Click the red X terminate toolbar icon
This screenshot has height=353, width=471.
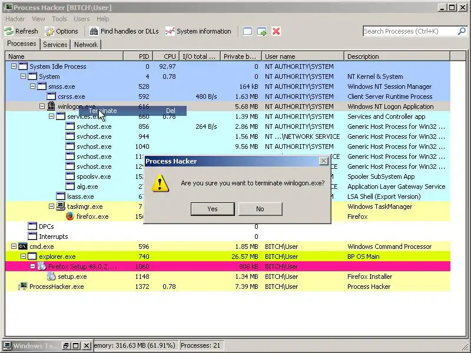(x=276, y=31)
